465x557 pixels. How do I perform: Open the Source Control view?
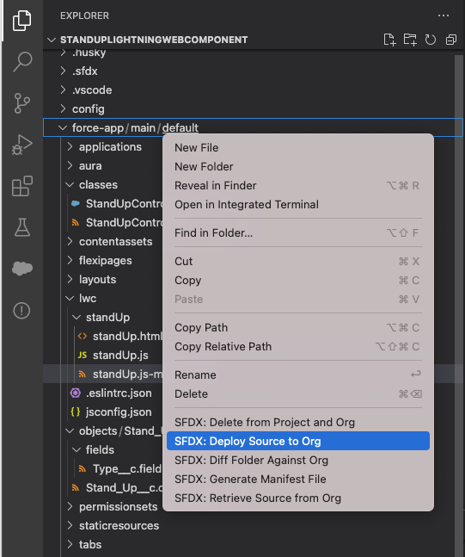pos(22,103)
